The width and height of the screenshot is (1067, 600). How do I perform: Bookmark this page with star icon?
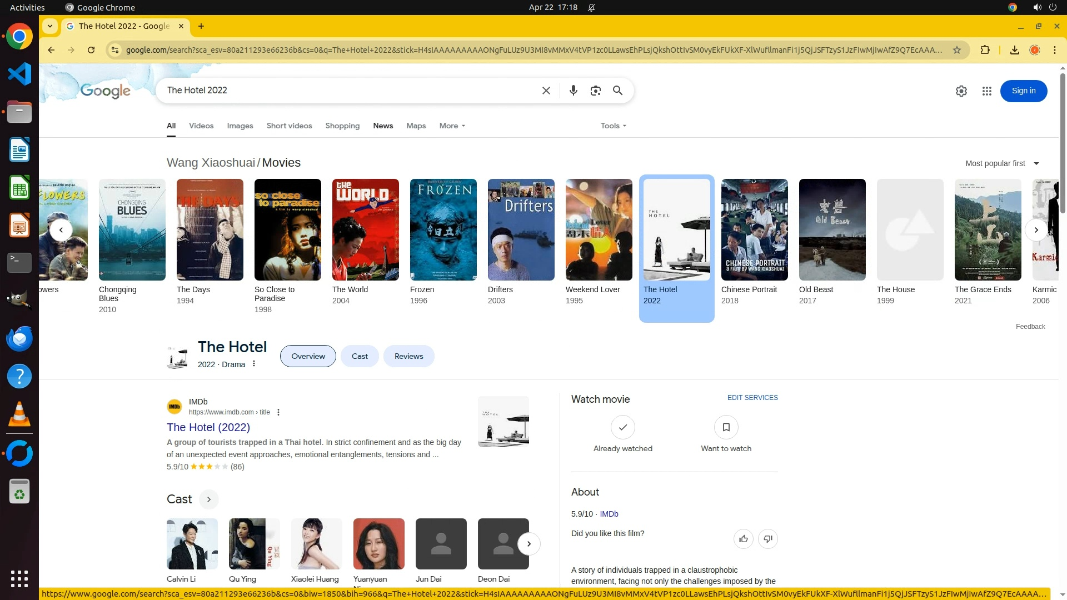[956, 50]
